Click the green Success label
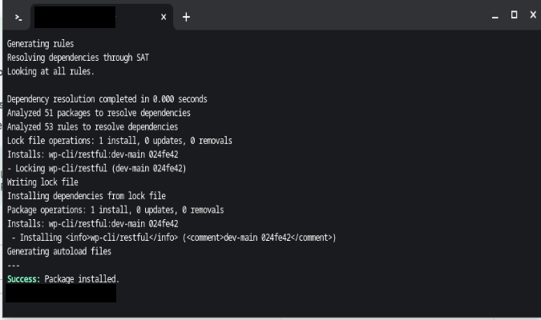The height and width of the screenshot is (320, 541). click(x=24, y=279)
